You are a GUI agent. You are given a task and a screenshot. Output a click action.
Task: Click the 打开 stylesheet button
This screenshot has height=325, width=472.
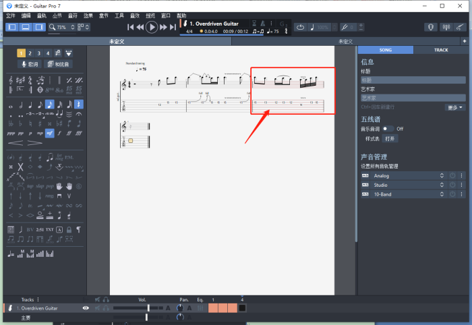pyautogui.click(x=390, y=138)
